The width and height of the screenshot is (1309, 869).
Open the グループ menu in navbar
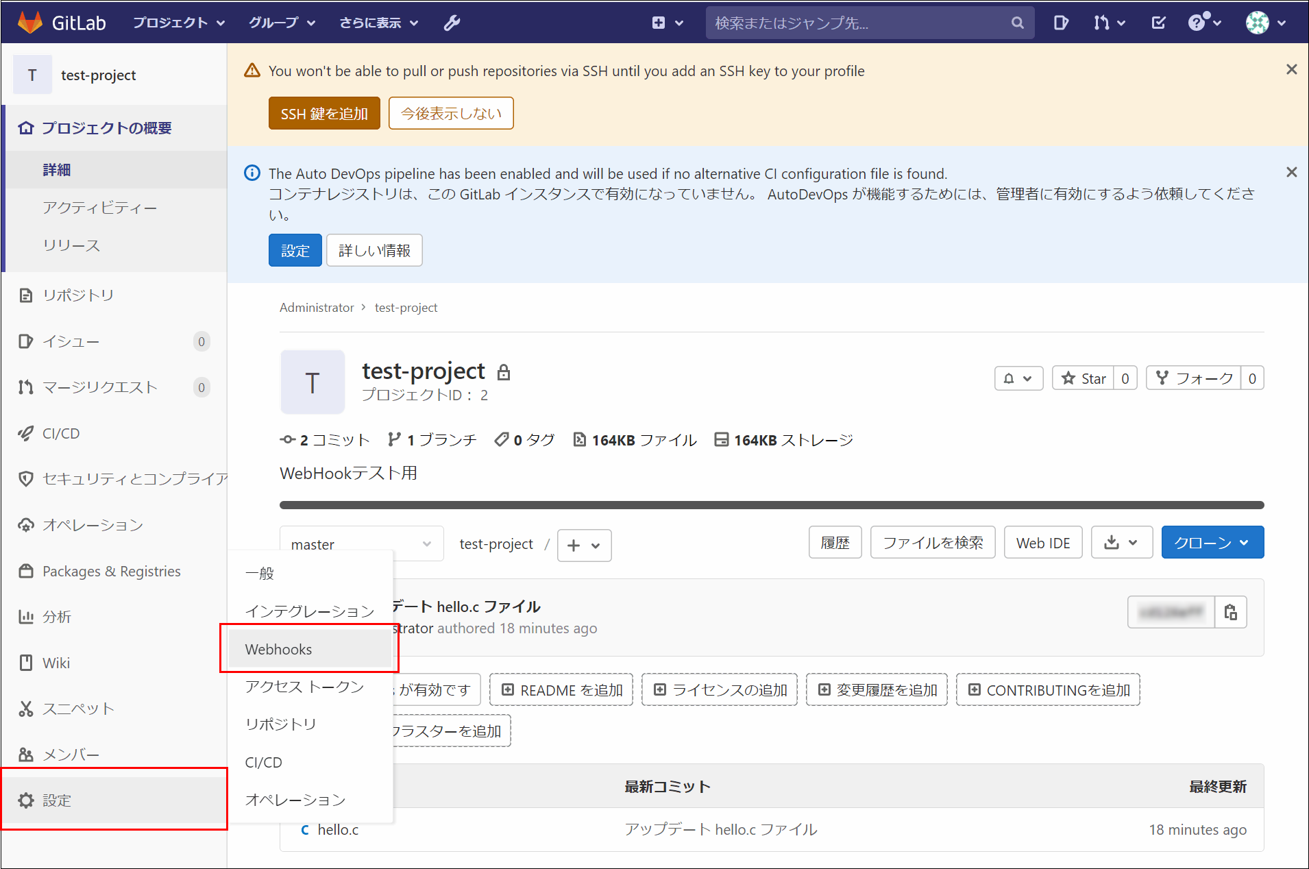282,23
